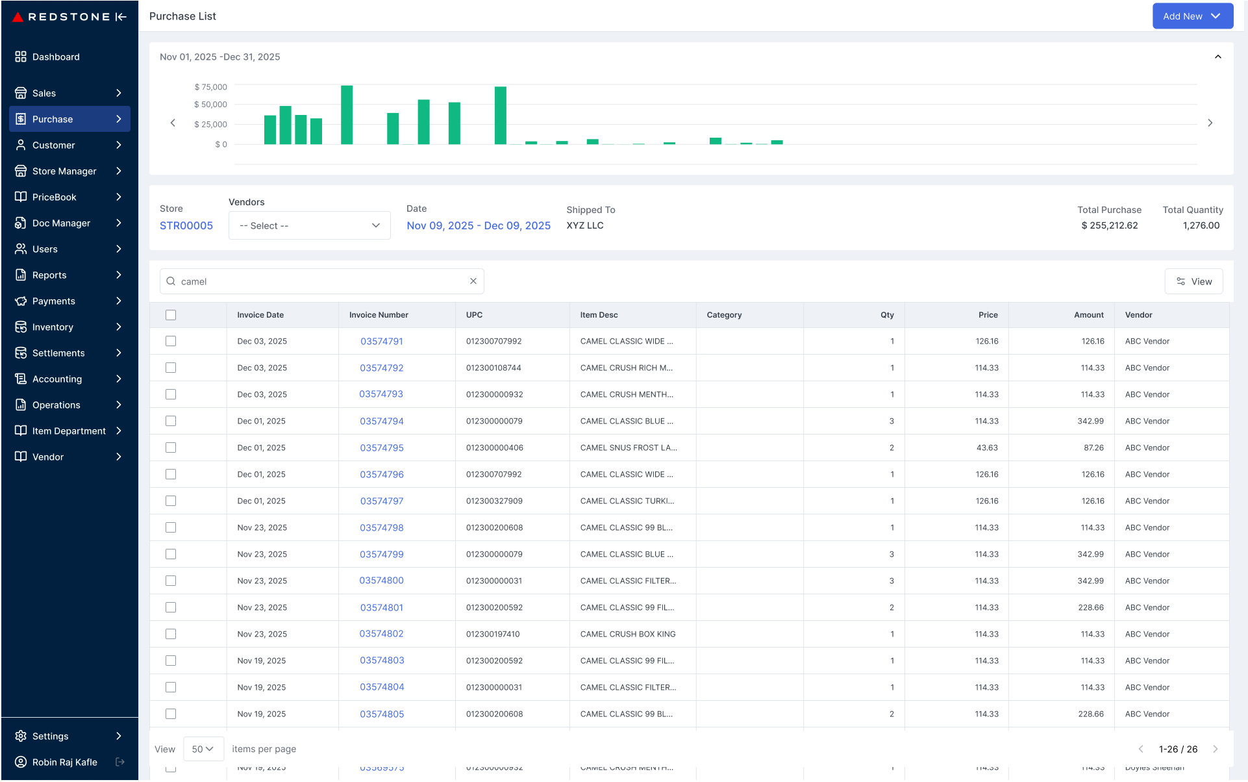1248x782 pixels.
Task: Collapse the purchase chart panel
Action: pyautogui.click(x=1218, y=57)
